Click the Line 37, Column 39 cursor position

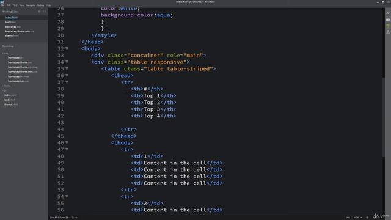59,218
